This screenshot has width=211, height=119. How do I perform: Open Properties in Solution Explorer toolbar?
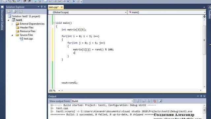click(9, 12)
